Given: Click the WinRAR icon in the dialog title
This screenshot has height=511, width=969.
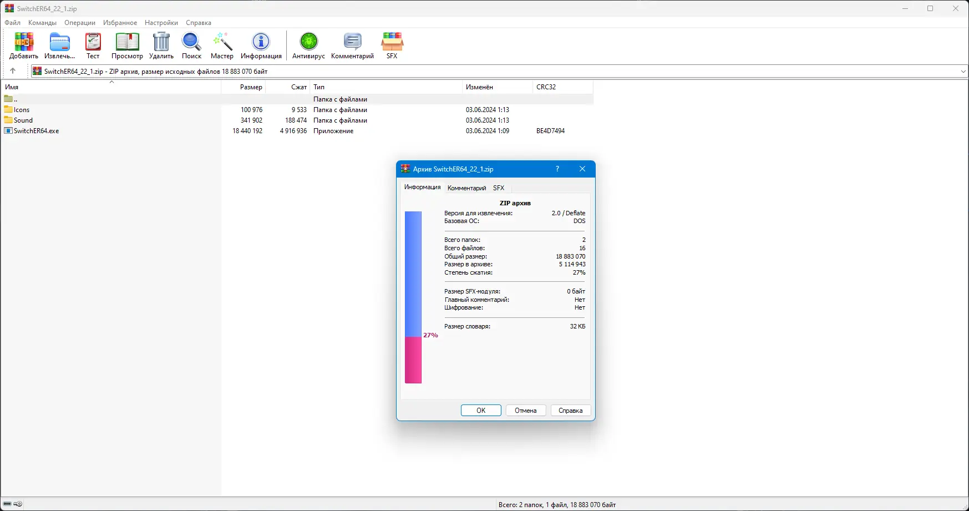Looking at the screenshot, I should point(405,169).
